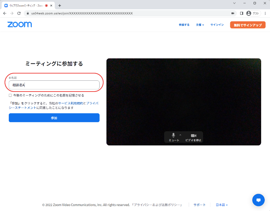This screenshot has width=270, height=211.
Task: Click the サインイン link
Action: tap(217, 25)
